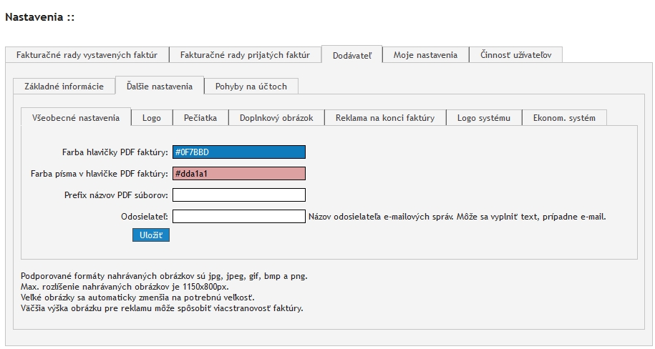655x349 pixels.
Task: Open the Pohyby na účtoch sub-tab
Action: coord(251,87)
